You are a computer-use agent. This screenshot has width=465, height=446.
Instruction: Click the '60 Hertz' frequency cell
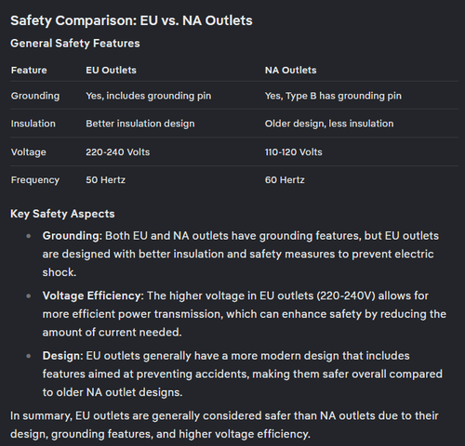pos(285,180)
